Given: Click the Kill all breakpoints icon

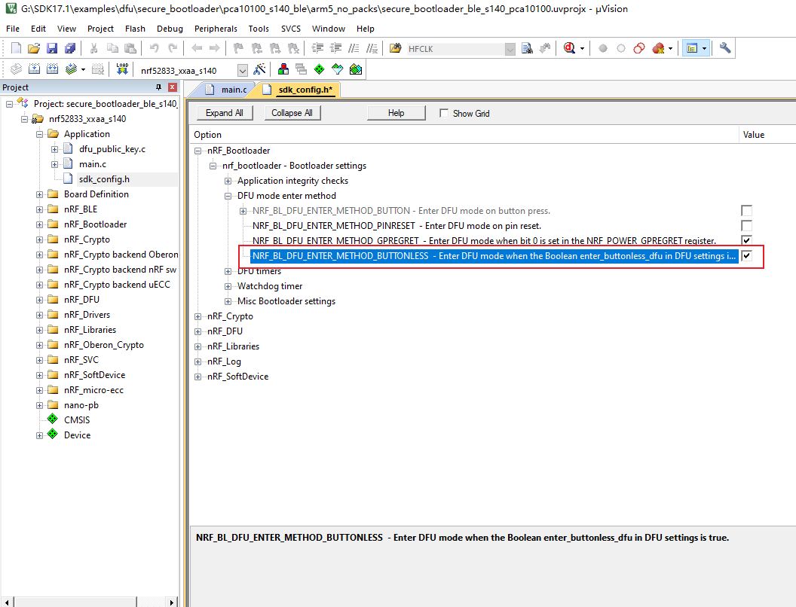Looking at the screenshot, I should pyautogui.click(x=658, y=48).
